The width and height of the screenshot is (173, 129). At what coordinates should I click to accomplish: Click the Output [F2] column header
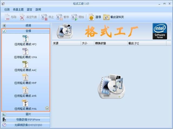click(x=147, y=43)
